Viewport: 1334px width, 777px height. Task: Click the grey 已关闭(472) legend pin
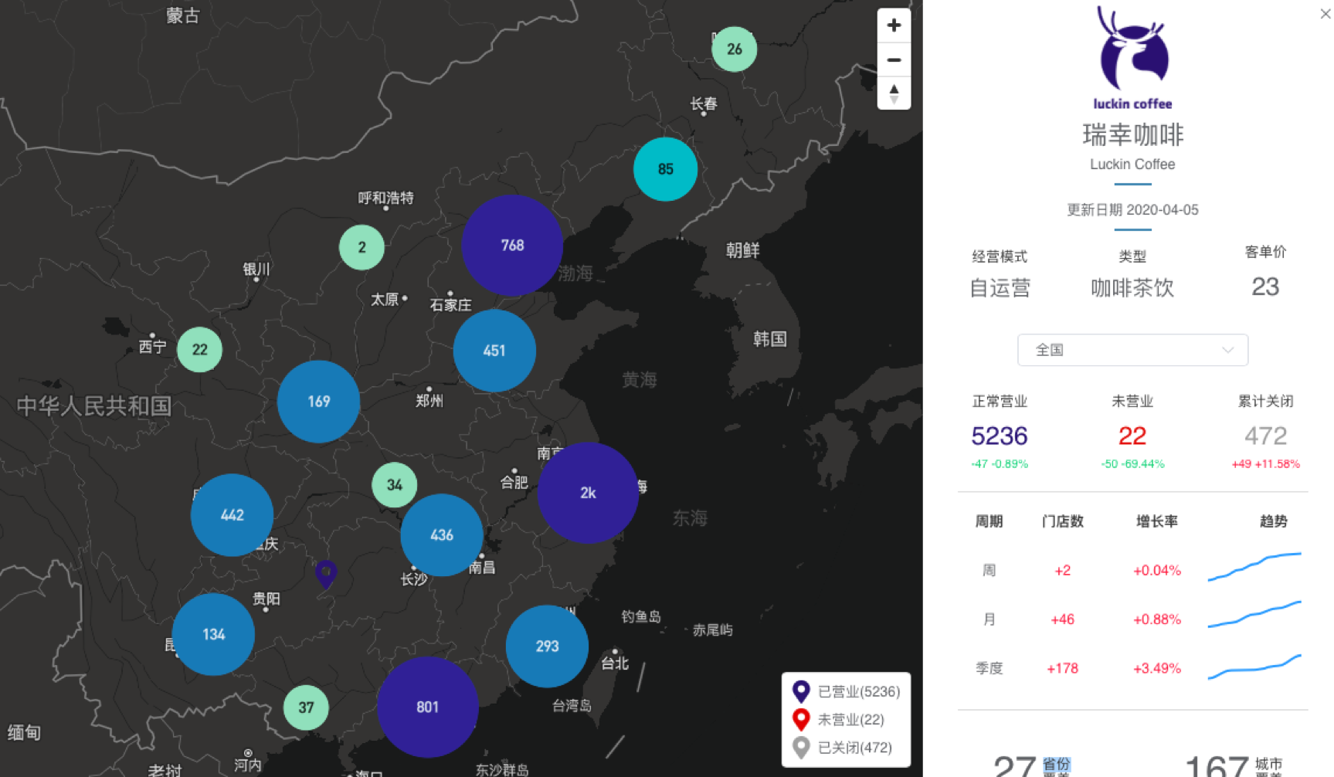(x=801, y=748)
